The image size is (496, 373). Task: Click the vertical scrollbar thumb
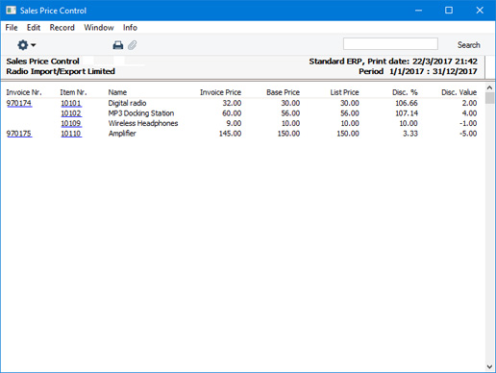tap(489, 98)
